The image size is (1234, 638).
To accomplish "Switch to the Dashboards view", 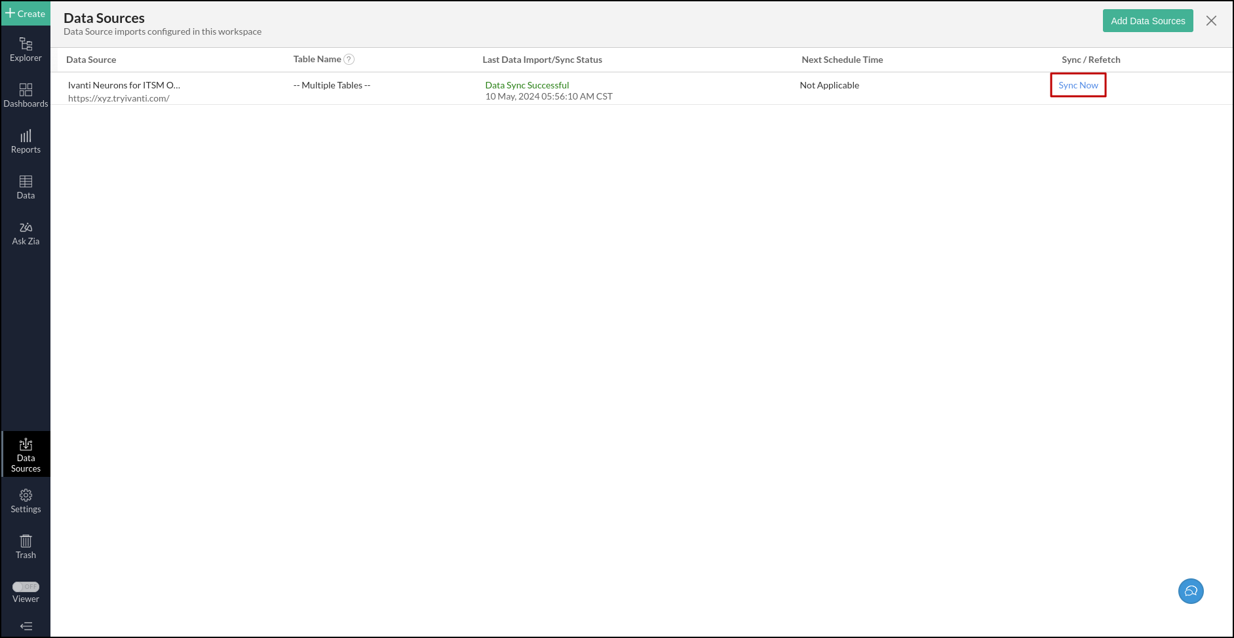I will tap(26, 94).
